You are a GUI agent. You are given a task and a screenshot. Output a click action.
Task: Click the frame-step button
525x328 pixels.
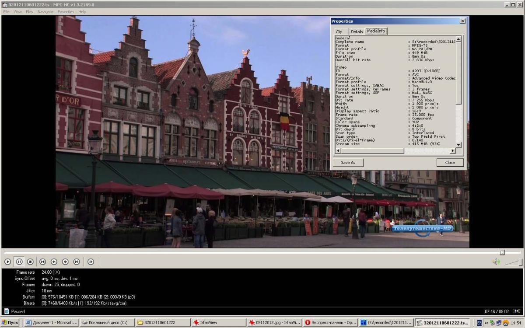(91, 262)
